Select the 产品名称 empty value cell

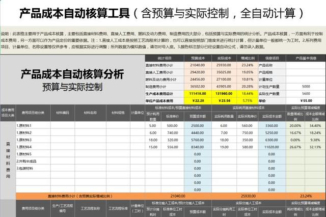click(306, 65)
